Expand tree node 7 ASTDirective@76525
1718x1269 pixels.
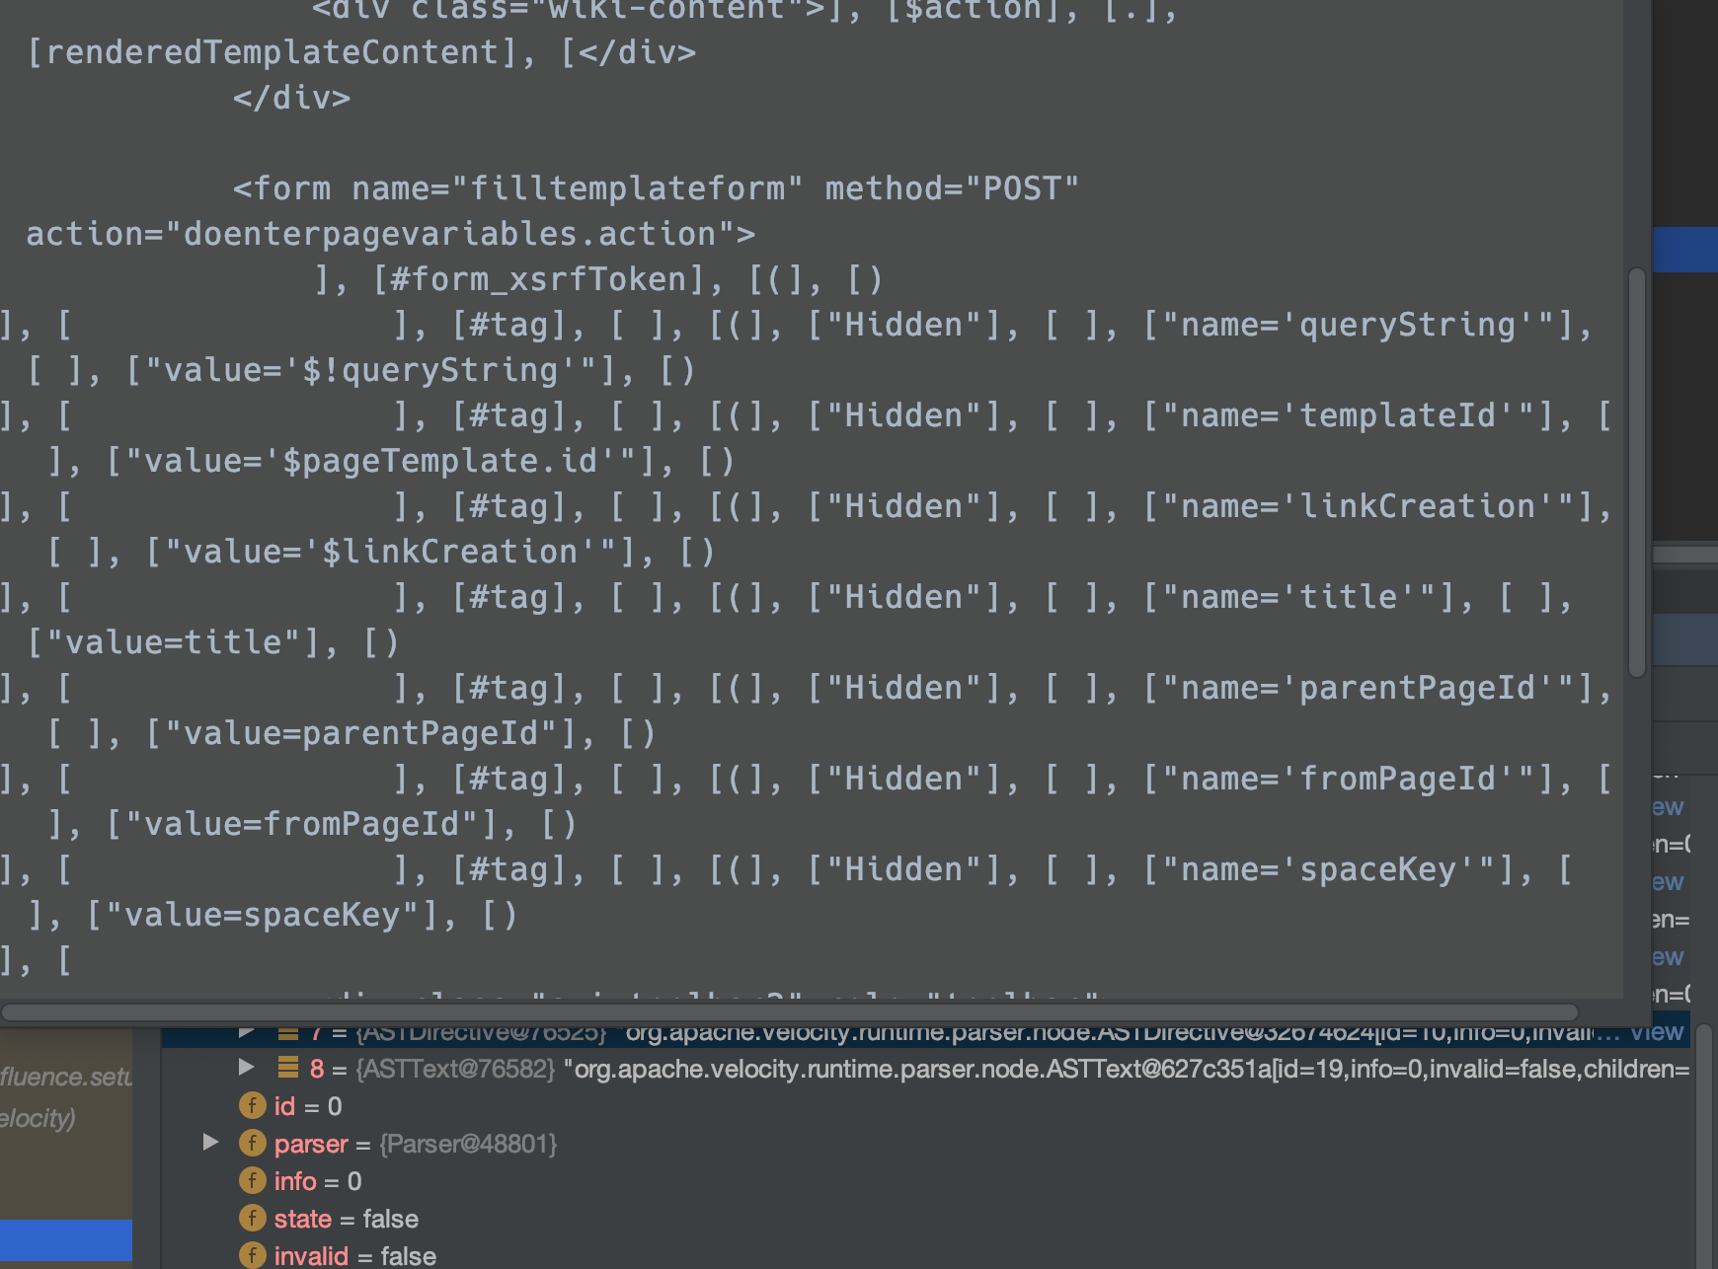[247, 1032]
